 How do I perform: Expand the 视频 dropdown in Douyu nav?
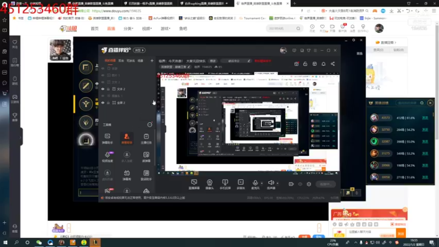[x=147, y=29]
